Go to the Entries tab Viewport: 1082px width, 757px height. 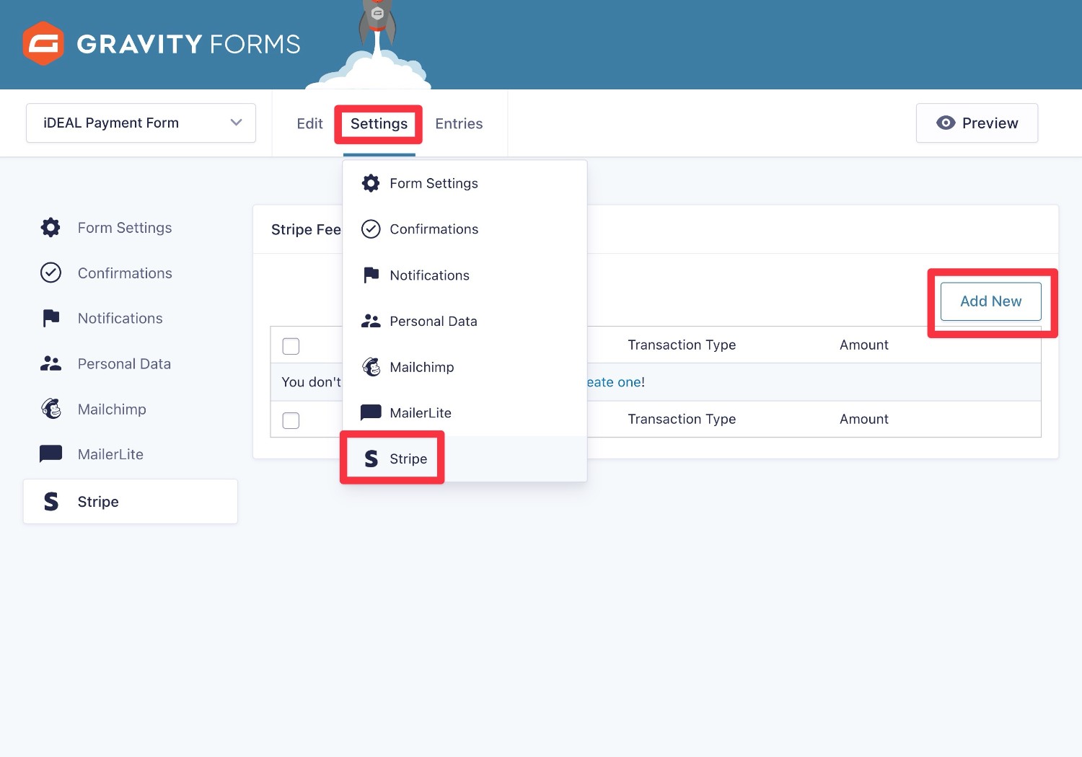[459, 124]
